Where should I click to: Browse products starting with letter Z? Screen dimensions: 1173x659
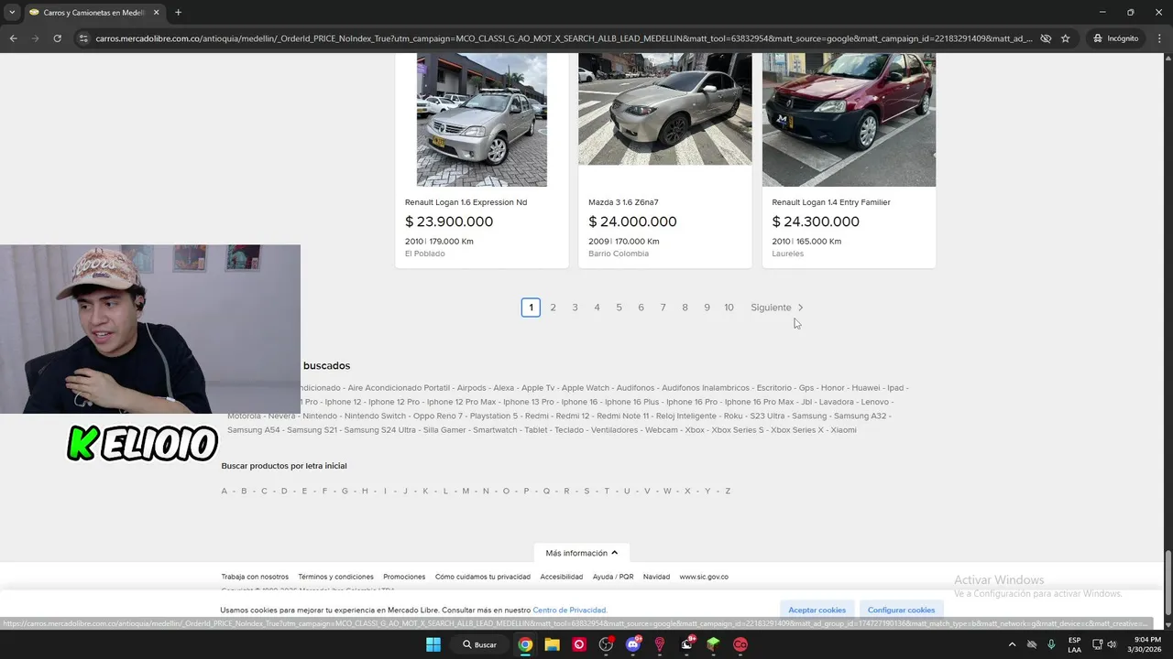tap(728, 492)
